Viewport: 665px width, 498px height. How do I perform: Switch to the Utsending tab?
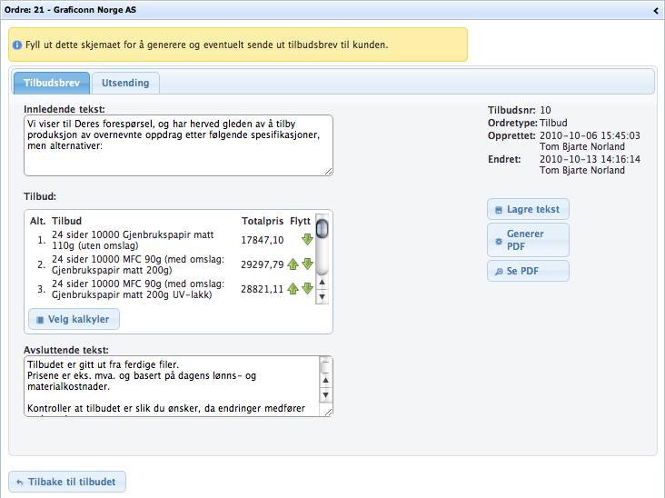coord(125,83)
